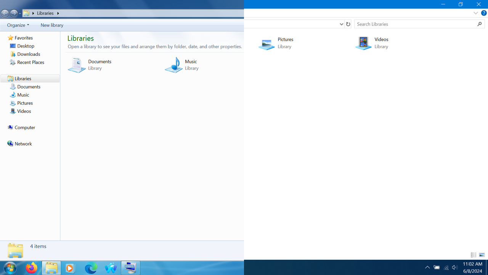
Task: Expand the address bar history dropdown
Action: [342, 24]
